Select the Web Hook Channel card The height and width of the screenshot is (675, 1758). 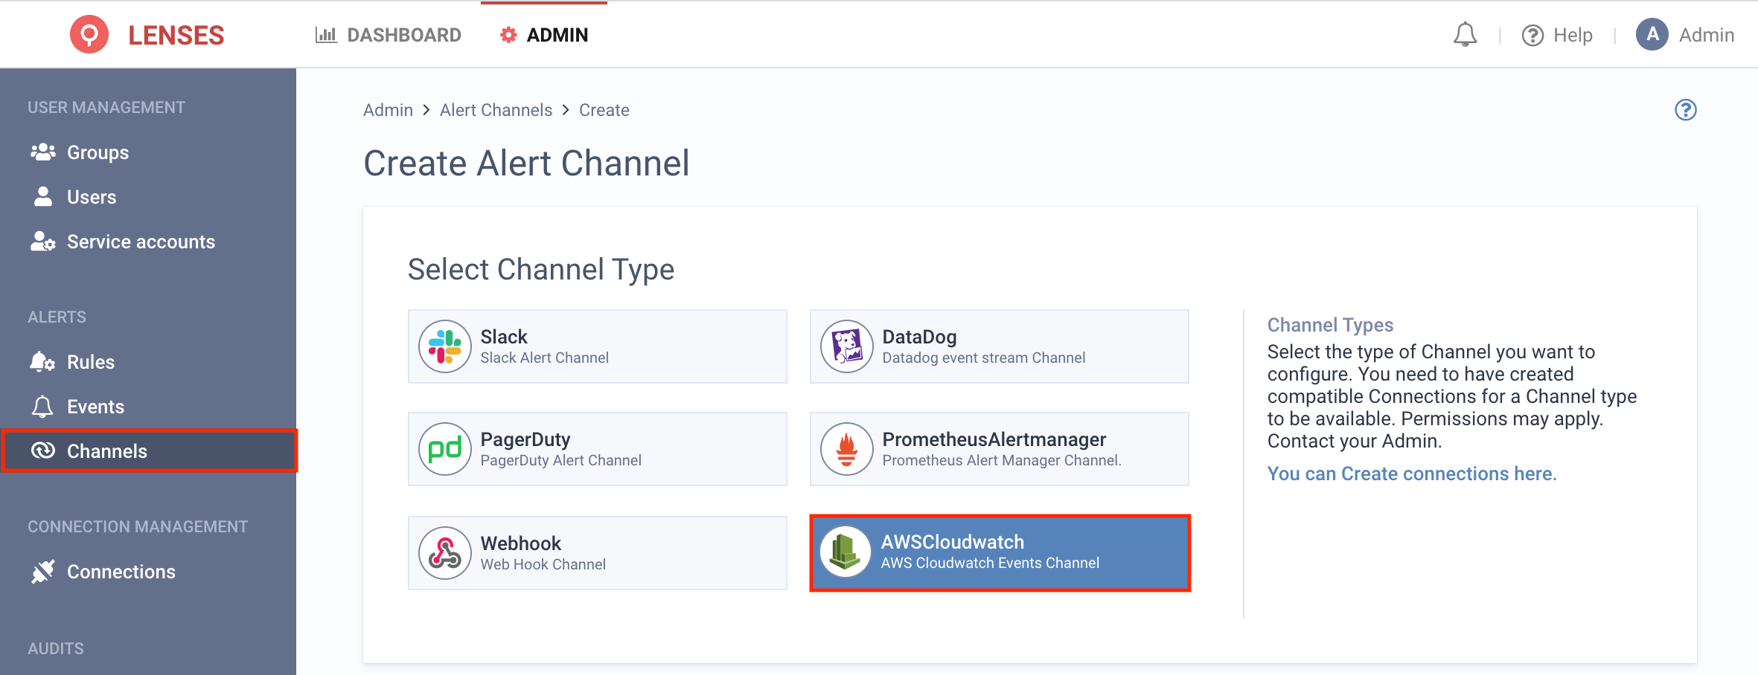(x=597, y=553)
